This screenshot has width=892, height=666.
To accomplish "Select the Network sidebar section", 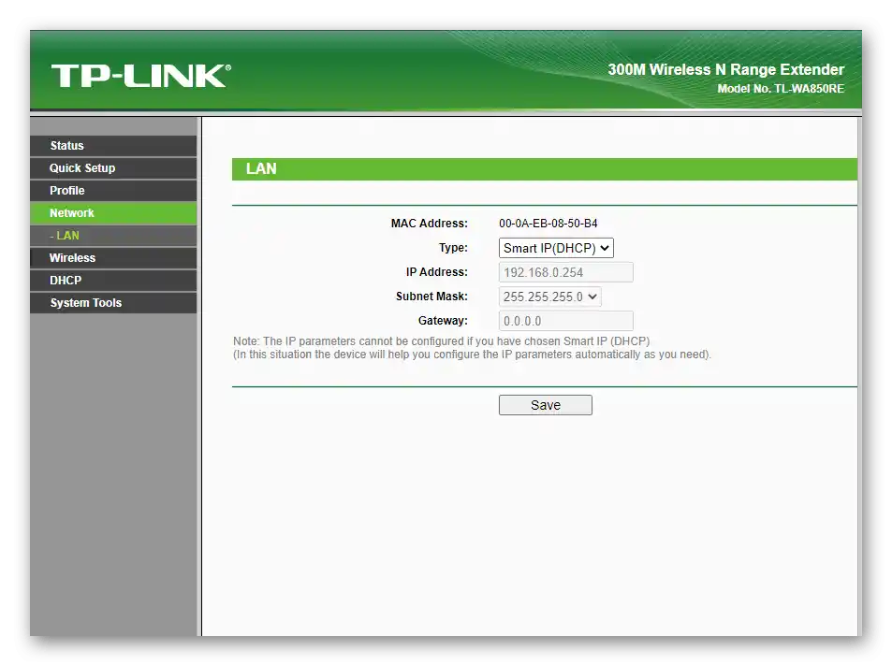I will click(x=113, y=212).
